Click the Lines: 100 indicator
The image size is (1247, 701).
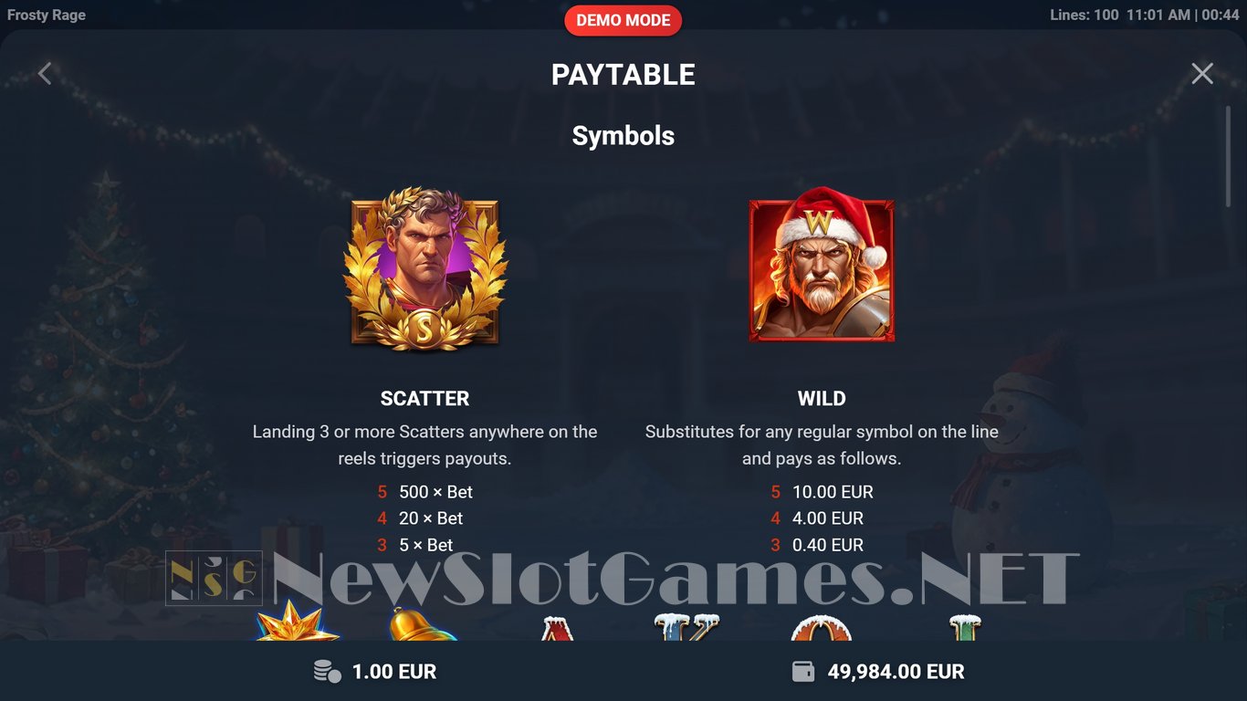[x=1084, y=16]
